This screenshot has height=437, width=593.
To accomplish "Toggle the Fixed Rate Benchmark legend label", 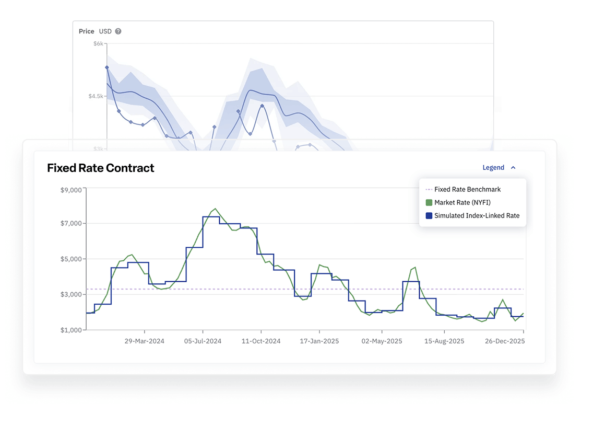I will point(467,189).
